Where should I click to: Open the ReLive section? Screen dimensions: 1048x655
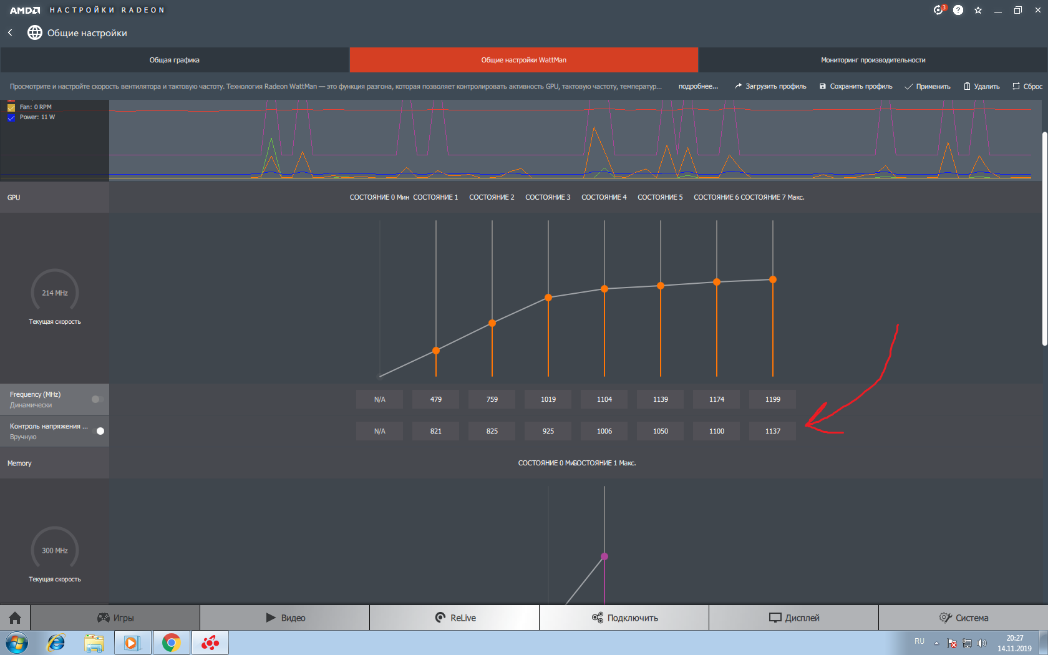[455, 618]
